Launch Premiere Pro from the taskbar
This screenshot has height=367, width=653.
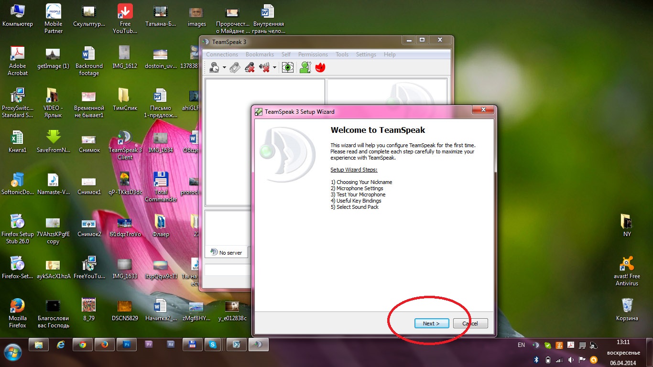(x=149, y=345)
